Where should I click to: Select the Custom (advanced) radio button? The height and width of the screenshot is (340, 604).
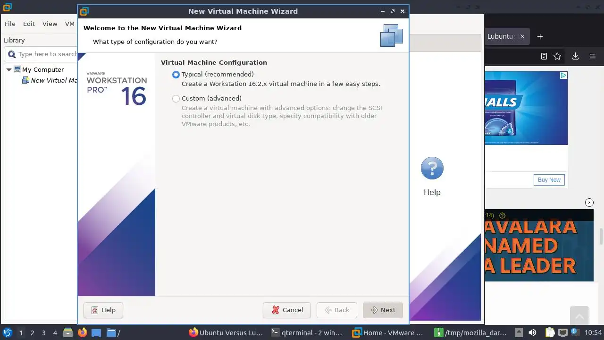point(176,99)
